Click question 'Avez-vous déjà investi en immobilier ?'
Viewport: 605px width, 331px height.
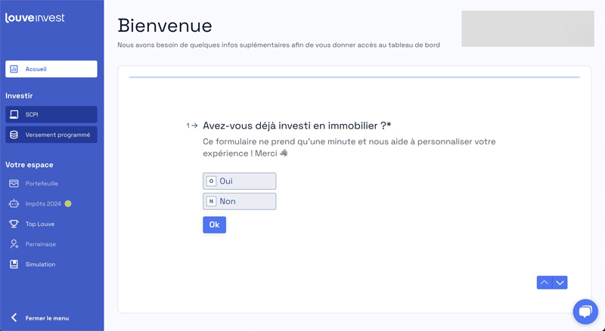point(296,125)
